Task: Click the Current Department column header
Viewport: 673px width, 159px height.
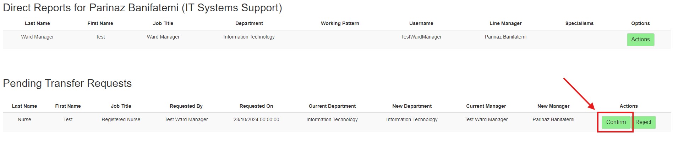Action: 332,106
